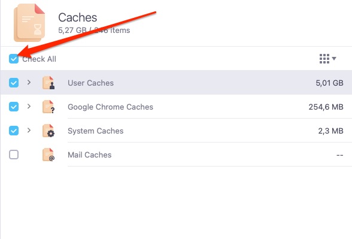This screenshot has width=352, height=239.
Task: Expand the Google Chrome Caches chevron
Action: pos(29,106)
